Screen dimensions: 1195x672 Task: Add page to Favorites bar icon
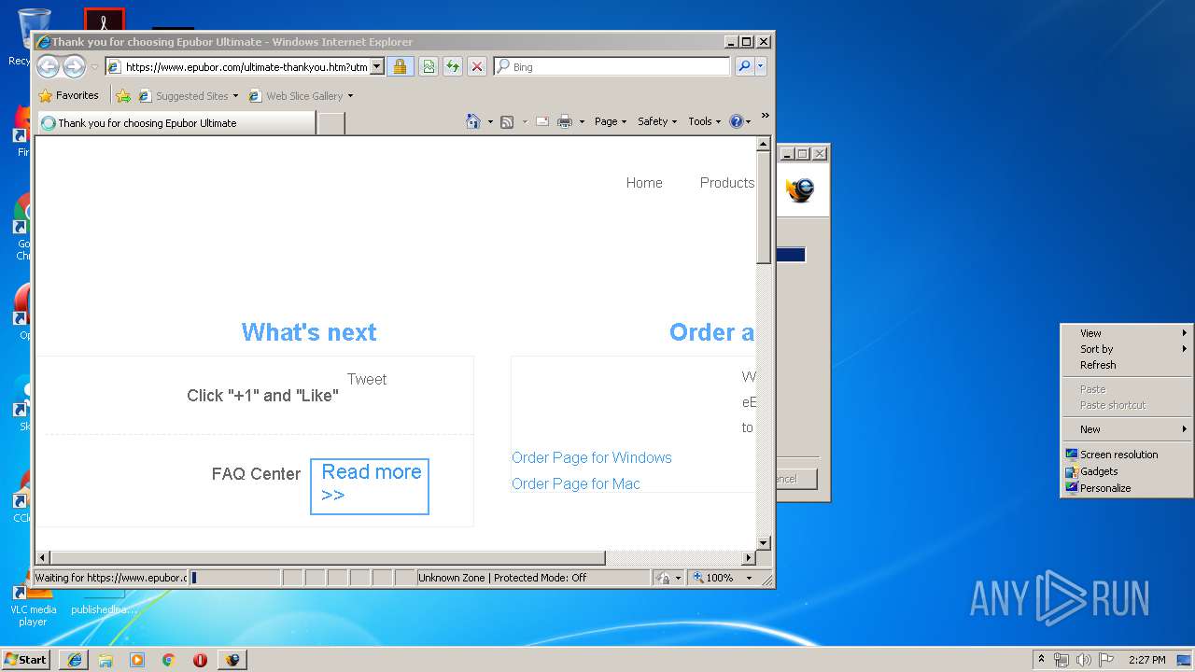tap(123, 95)
